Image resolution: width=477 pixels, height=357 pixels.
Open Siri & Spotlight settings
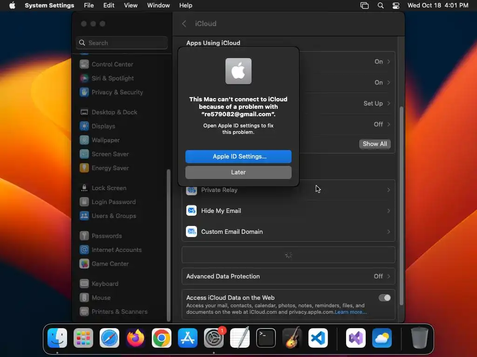point(107,78)
